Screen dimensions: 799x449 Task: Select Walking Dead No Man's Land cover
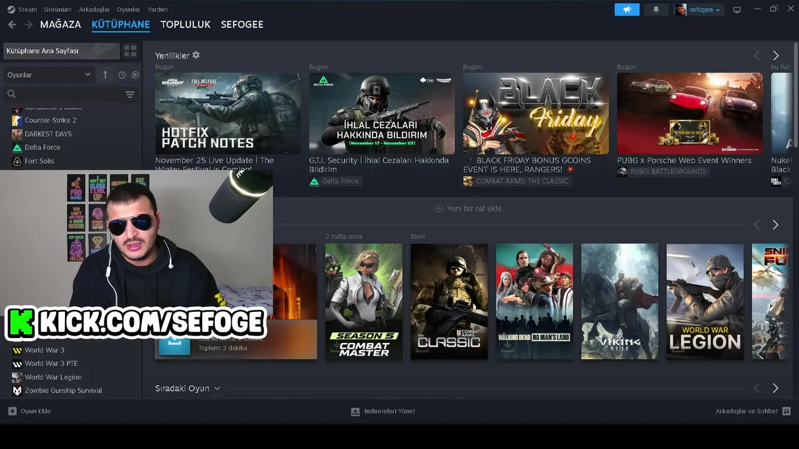(534, 301)
